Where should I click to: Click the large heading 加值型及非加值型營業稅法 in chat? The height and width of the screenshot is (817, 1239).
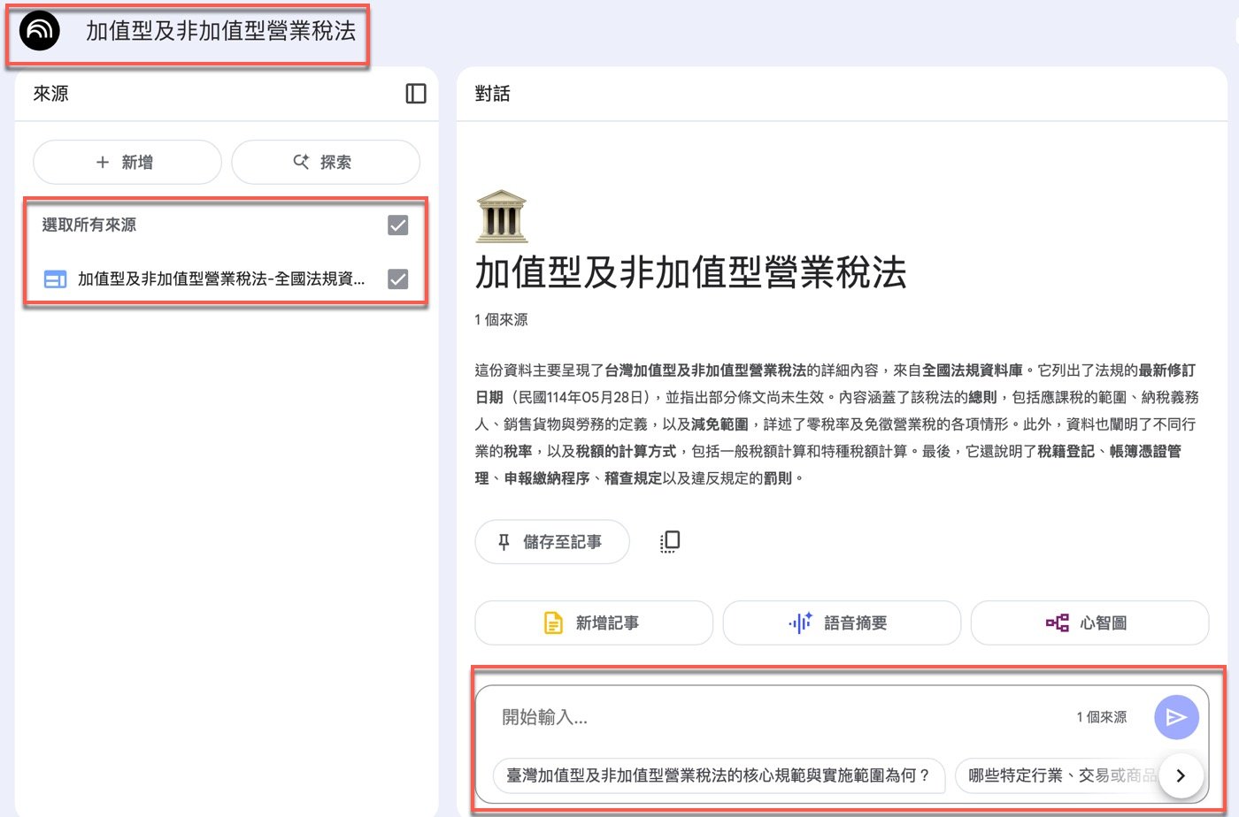coord(691,272)
